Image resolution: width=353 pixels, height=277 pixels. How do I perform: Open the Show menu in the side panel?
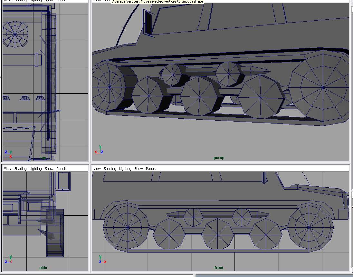(x=49, y=169)
